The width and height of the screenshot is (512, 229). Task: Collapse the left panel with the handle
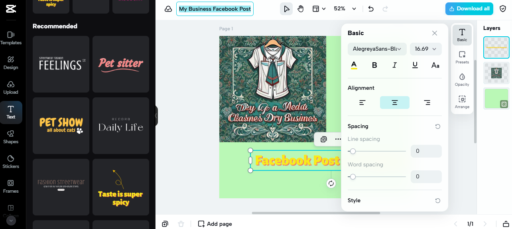pyautogui.click(x=156, y=116)
